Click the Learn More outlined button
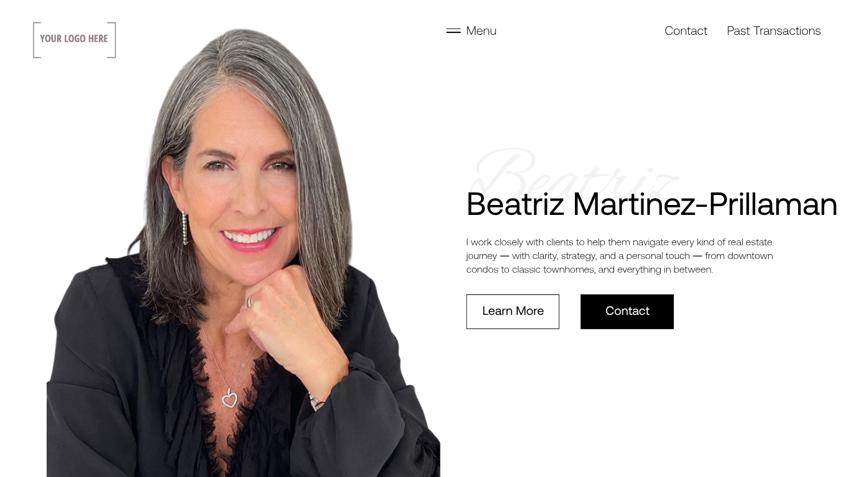 tap(513, 312)
